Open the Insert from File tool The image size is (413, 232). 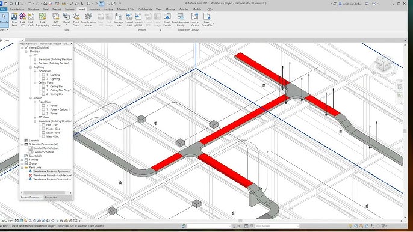[207, 20]
